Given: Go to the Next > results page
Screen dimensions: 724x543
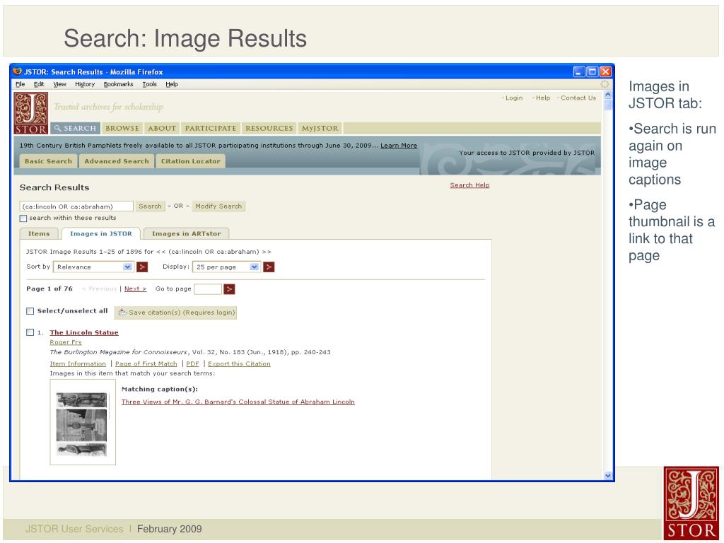Looking at the screenshot, I should tap(135, 288).
